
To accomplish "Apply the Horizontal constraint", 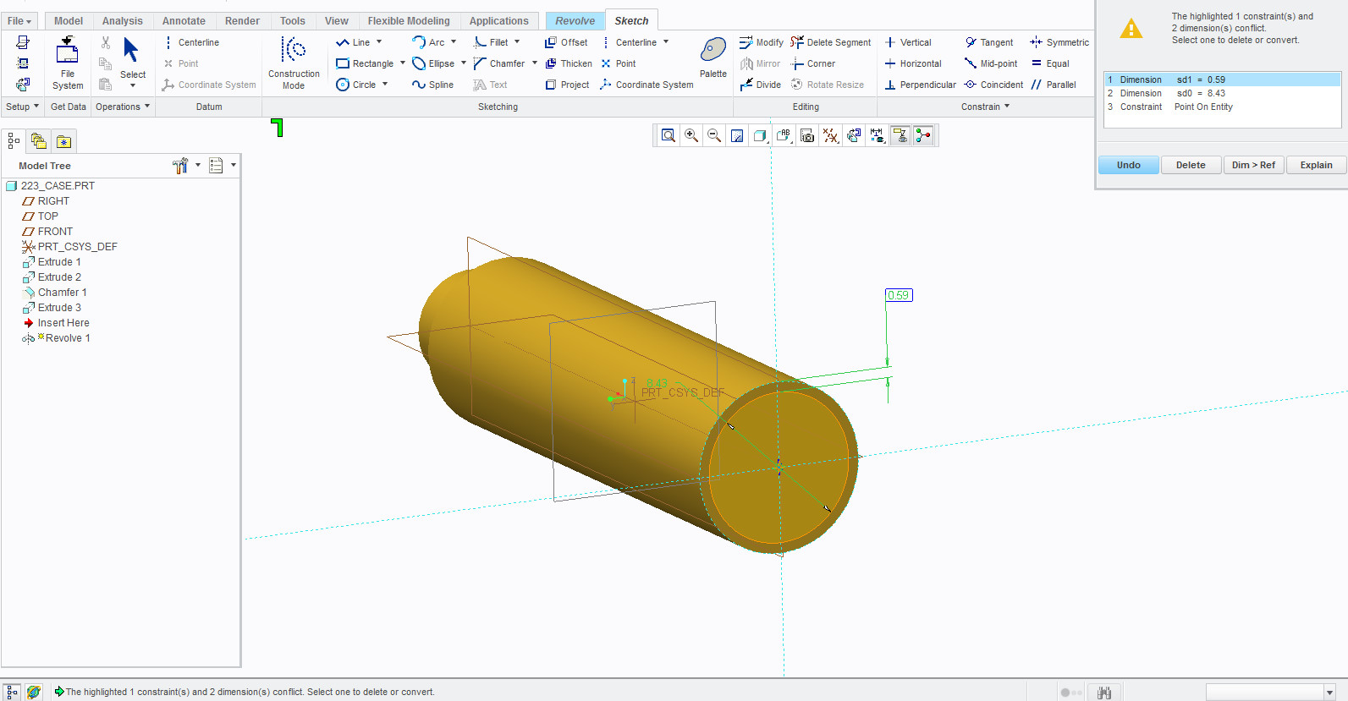I will click(x=913, y=63).
